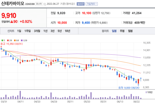Click the 저가 value 9,400
Image resolution: width=155 pixels, height=105 pixels.
pyautogui.click(x=86, y=23)
